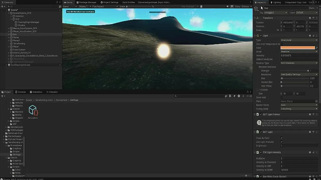This screenshot has width=321, height=180.
Task: Collapse the Scene root in Hierarchy
Action: 7,10
